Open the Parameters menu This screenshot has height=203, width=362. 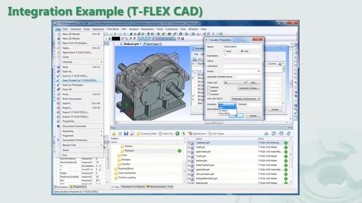click(x=147, y=29)
